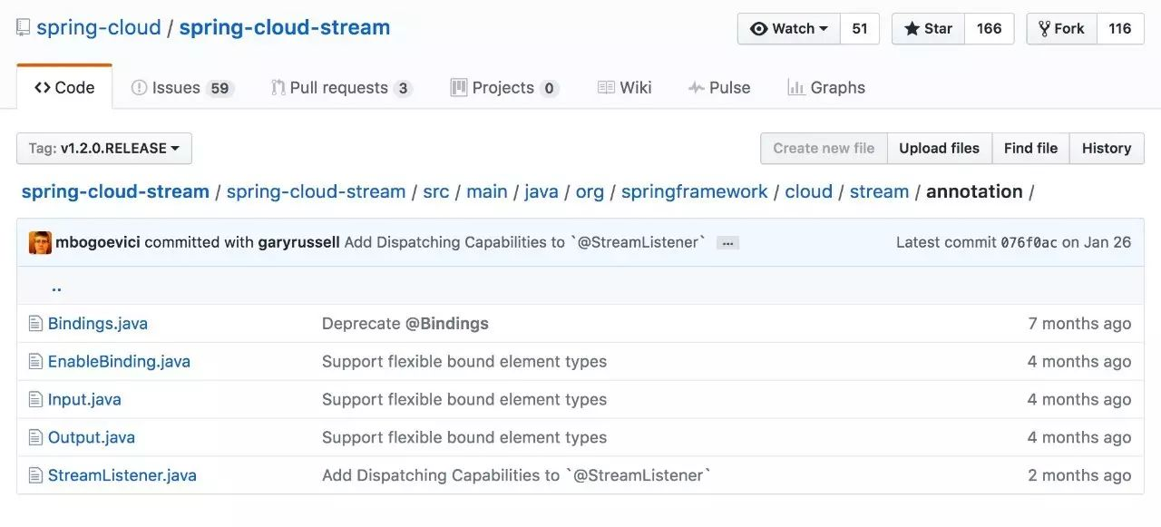This screenshot has width=1161, height=527.
Task: Open the Graphs tab
Action: pos(826,88)
